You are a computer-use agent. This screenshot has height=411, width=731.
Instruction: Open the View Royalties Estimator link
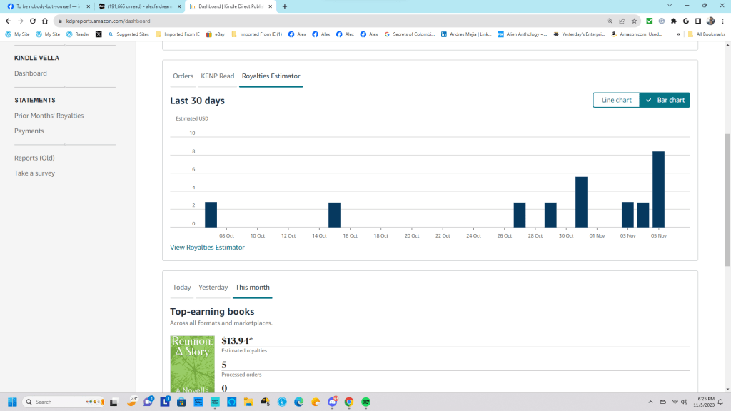pos(207,247)
